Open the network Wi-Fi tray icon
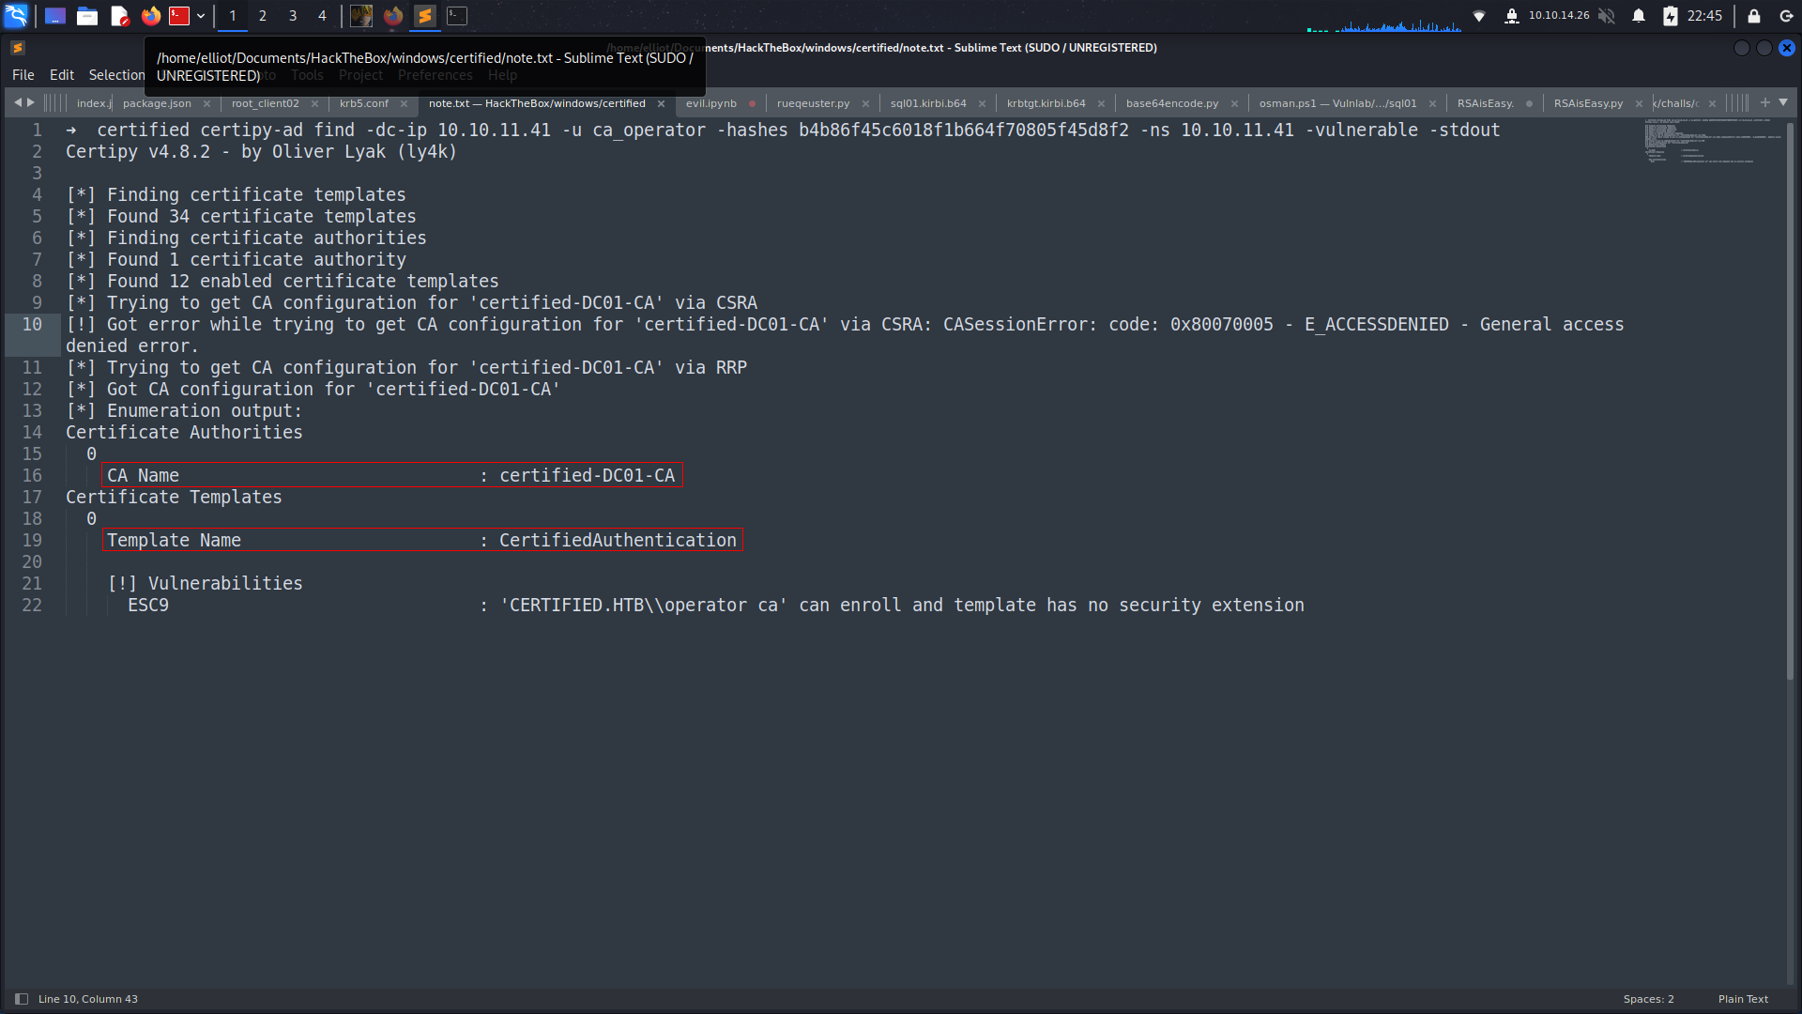Viewport: 1802px width, 1014px height. 1479,16
